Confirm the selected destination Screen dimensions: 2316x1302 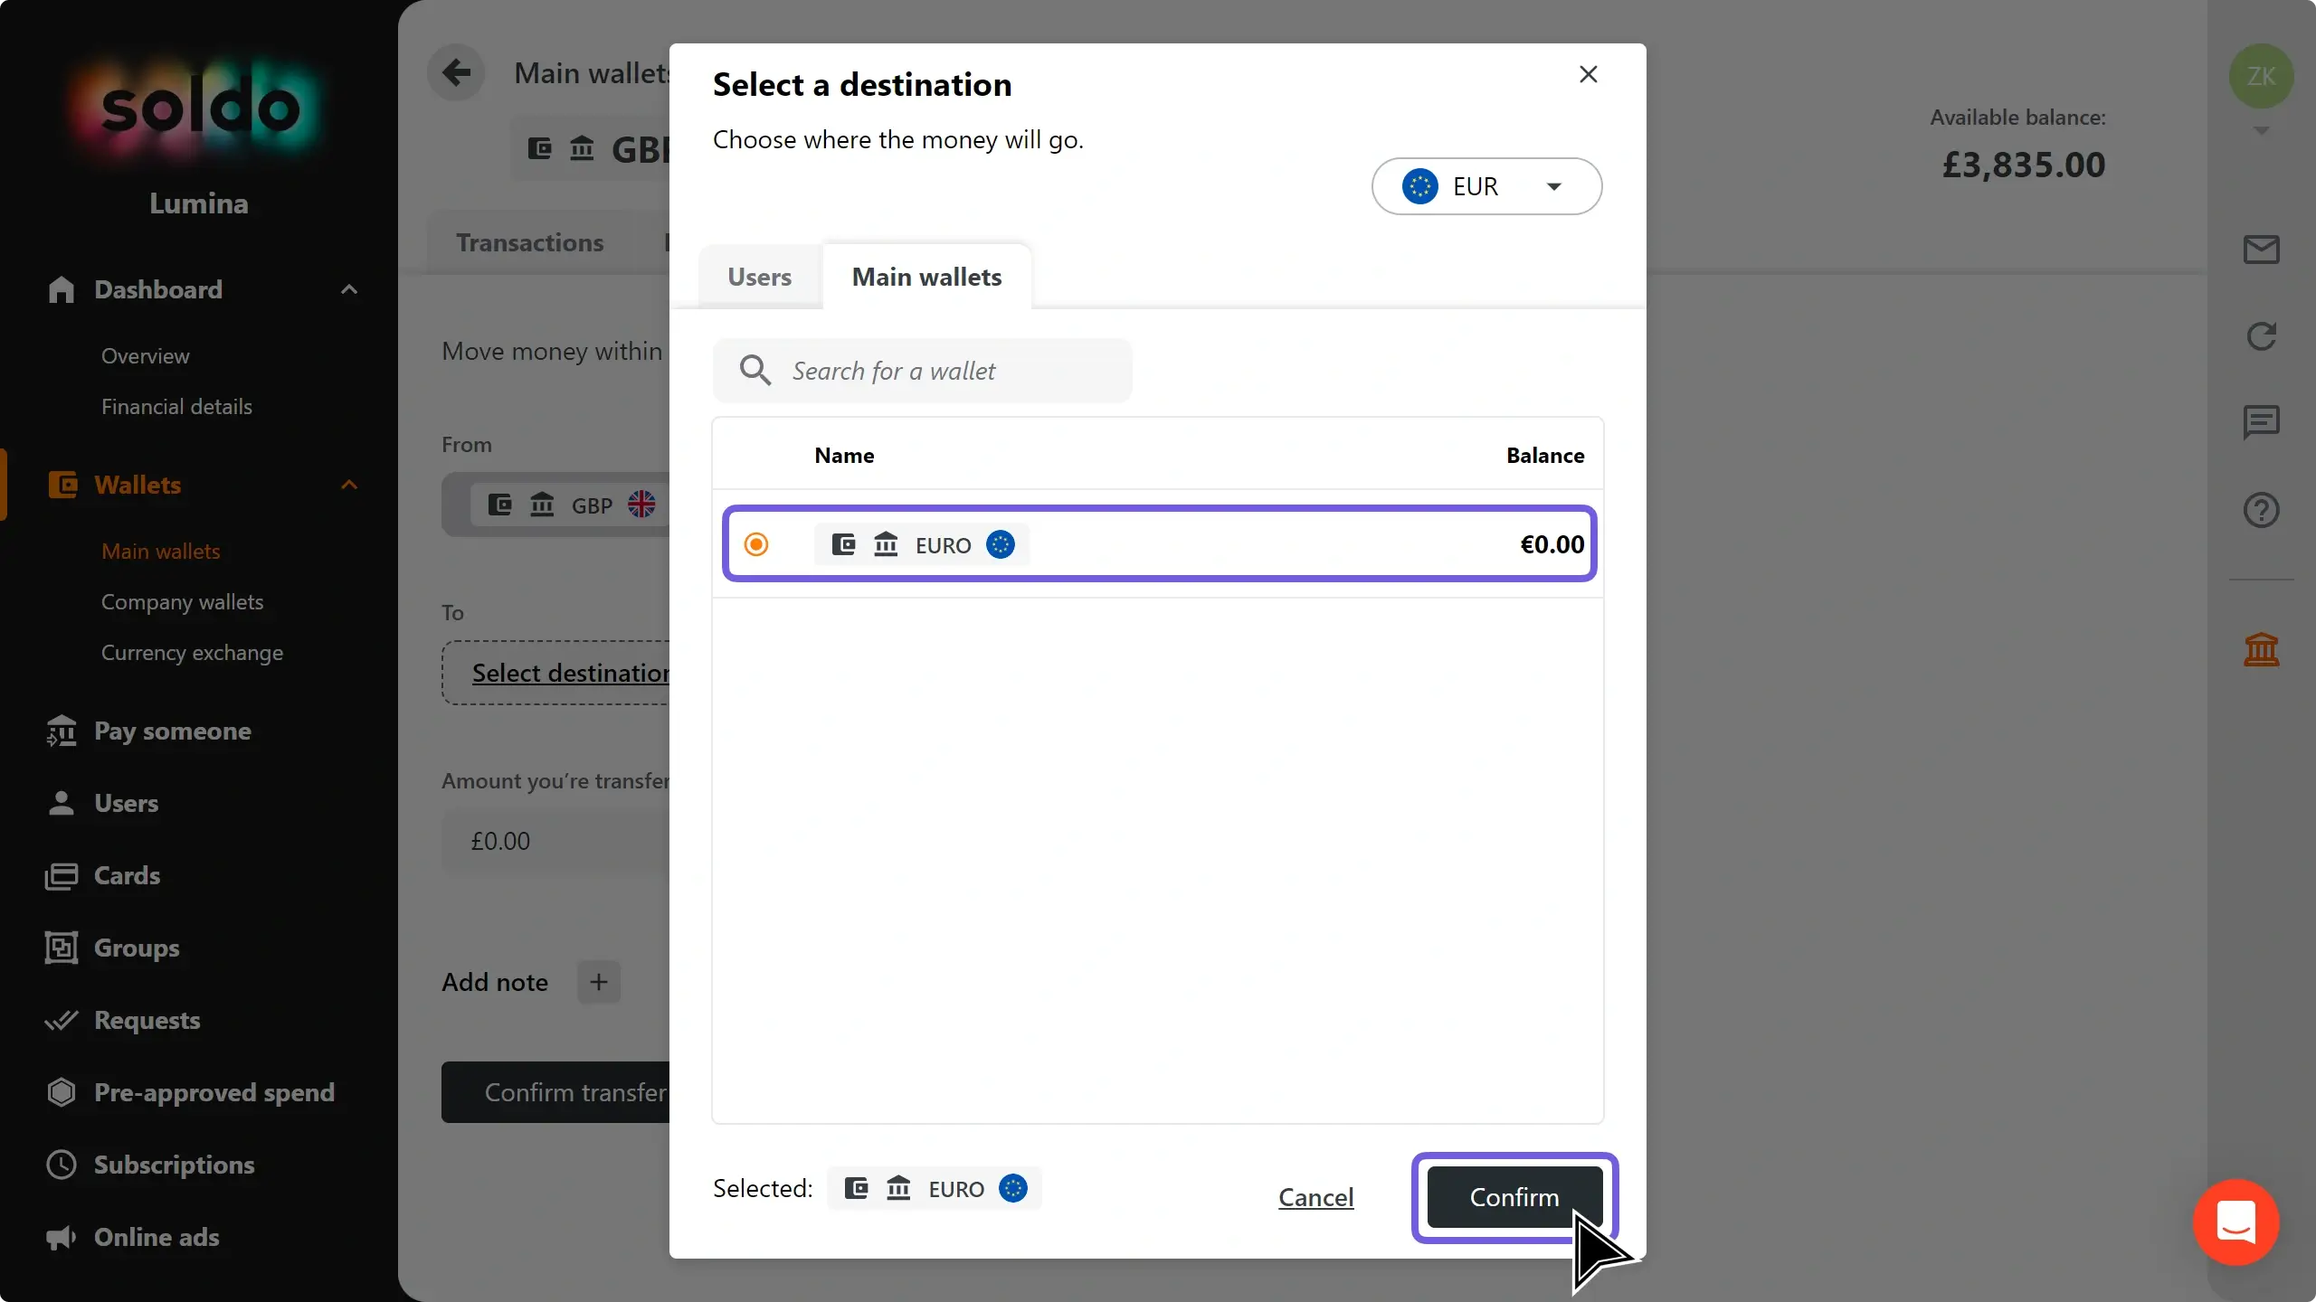pos(1514,1197)
